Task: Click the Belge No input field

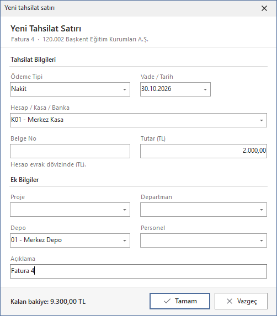Action: pos(70,151)
